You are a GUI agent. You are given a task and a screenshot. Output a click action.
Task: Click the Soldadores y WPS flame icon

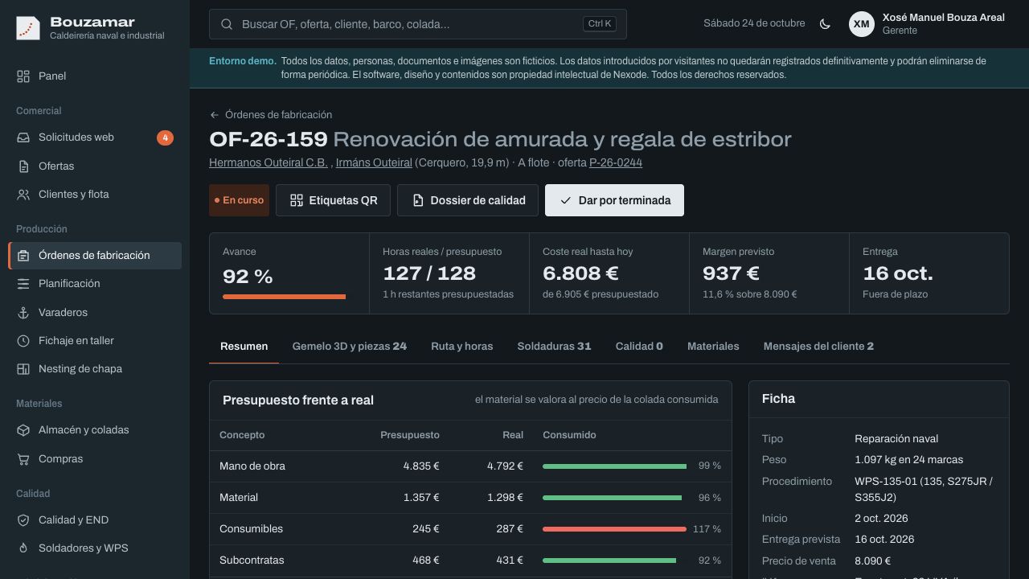point(23,548)
